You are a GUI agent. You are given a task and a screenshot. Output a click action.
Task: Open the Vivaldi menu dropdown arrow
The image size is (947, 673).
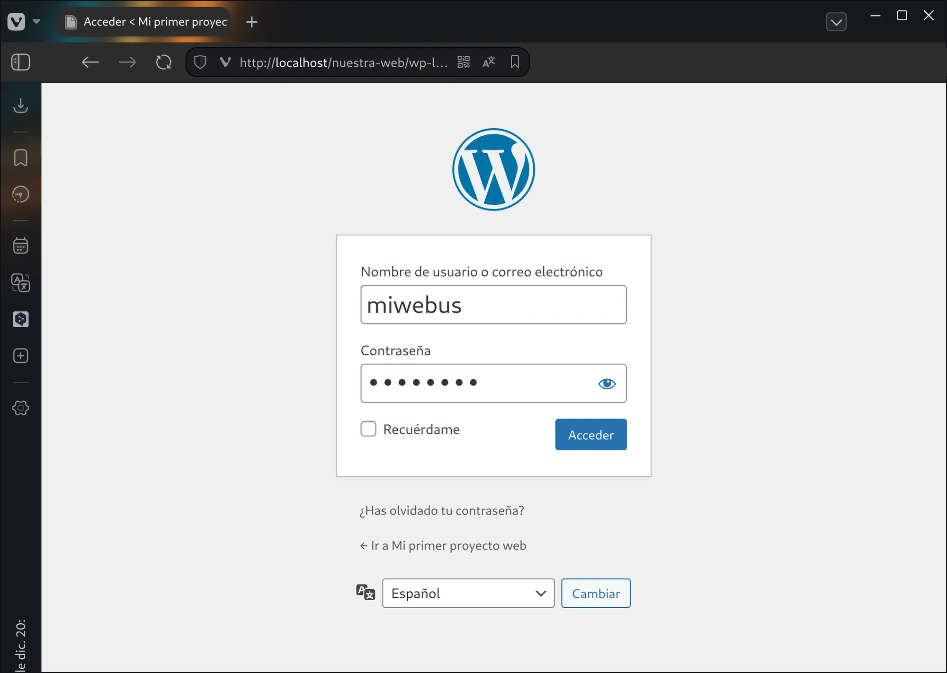[x=36, y=22]
